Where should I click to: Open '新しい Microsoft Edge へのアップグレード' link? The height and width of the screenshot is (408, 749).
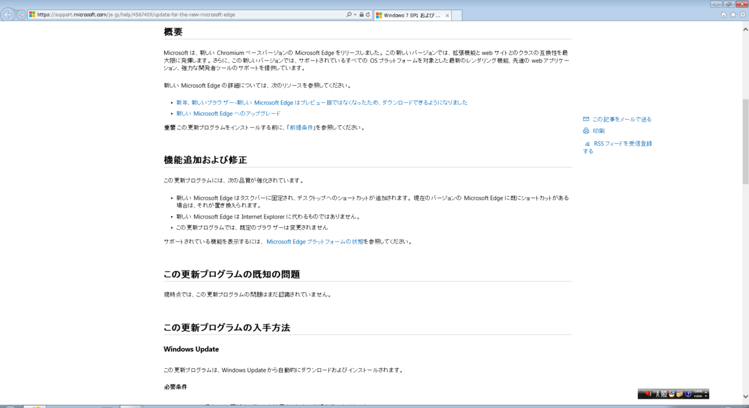click(x=228, y=113)
